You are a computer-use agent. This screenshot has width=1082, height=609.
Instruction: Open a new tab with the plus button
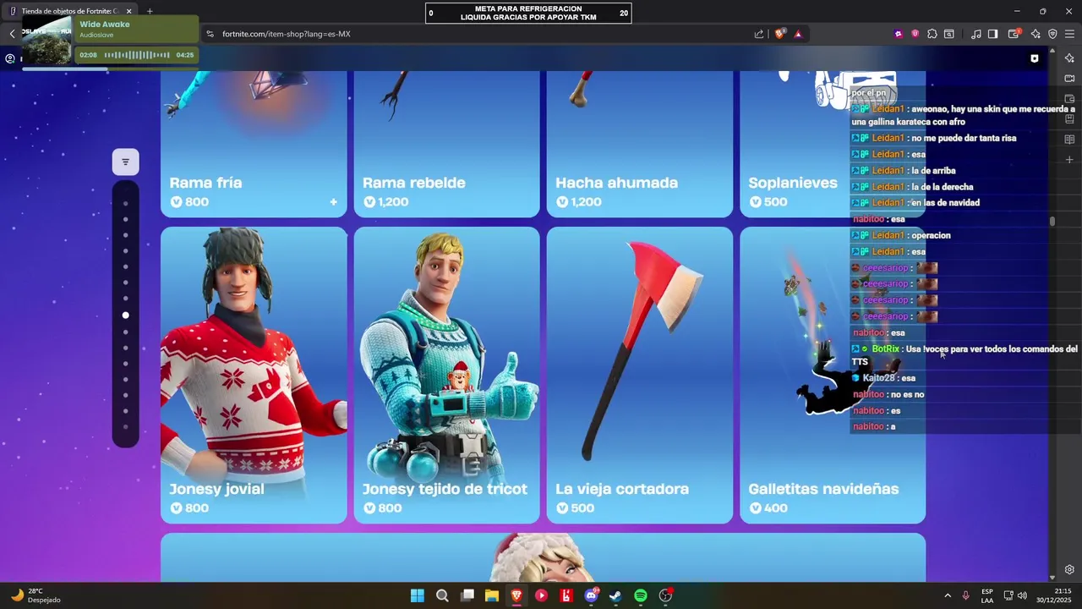click(150, 11)
